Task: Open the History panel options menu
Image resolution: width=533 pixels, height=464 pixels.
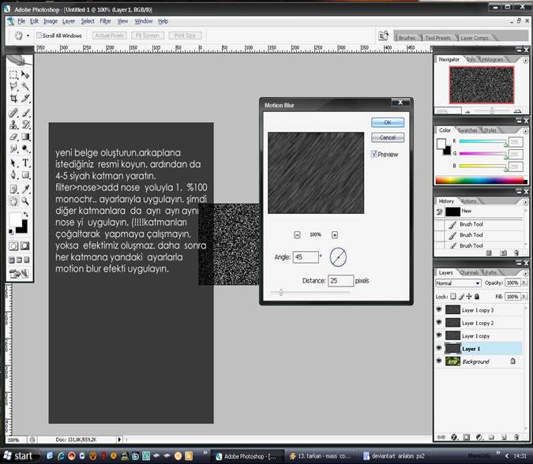Action: 526,202
